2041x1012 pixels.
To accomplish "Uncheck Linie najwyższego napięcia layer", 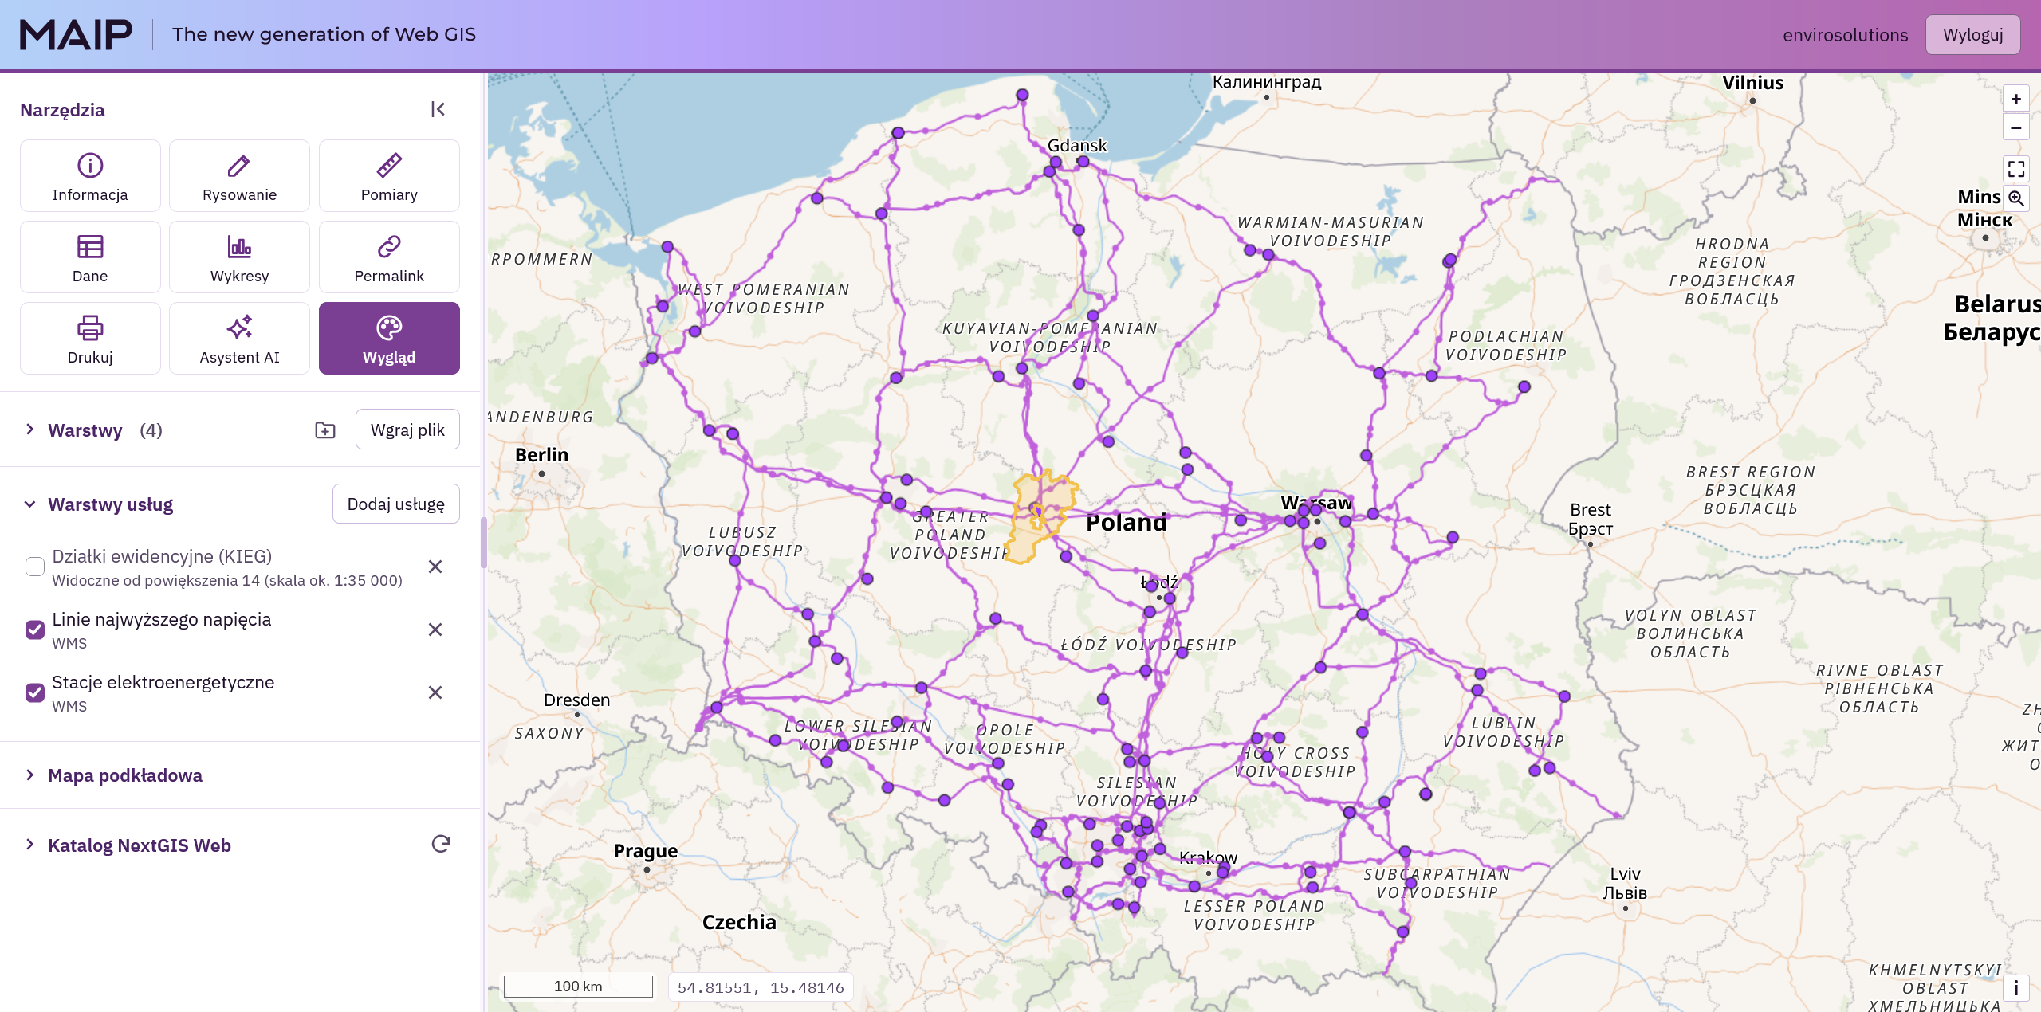I will [x=35, y=630].
